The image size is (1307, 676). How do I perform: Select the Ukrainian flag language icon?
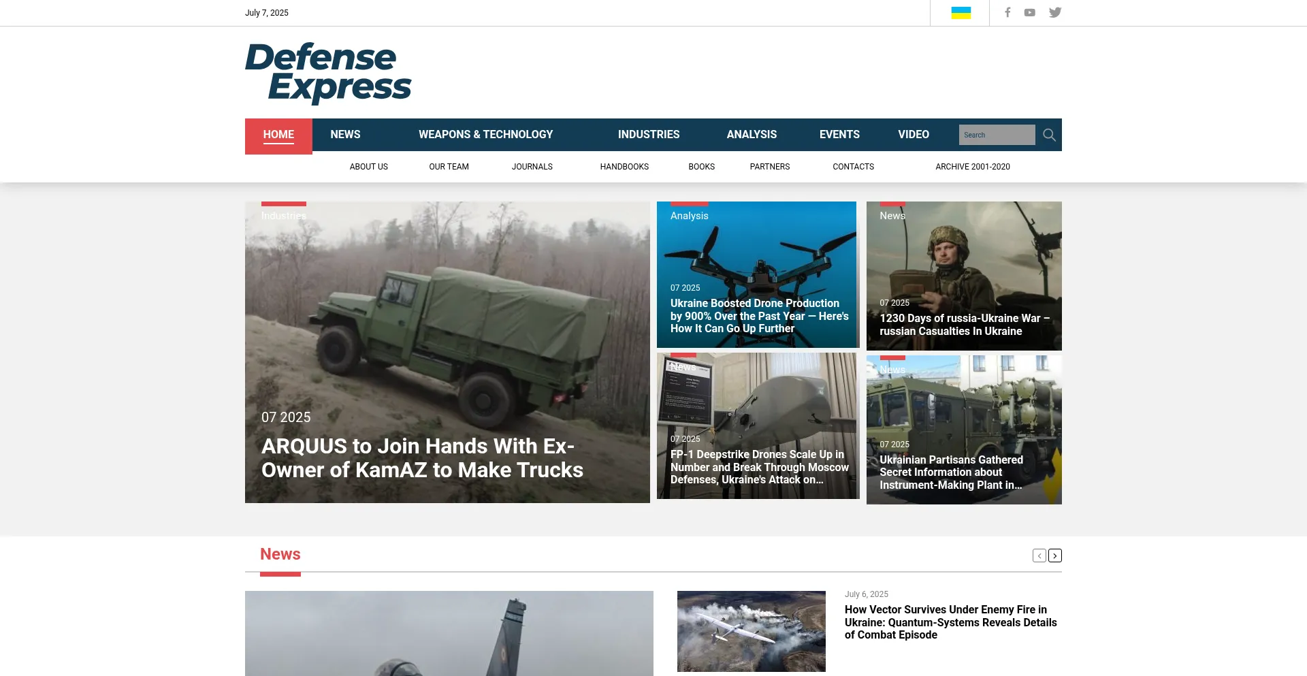click(960, 12)
